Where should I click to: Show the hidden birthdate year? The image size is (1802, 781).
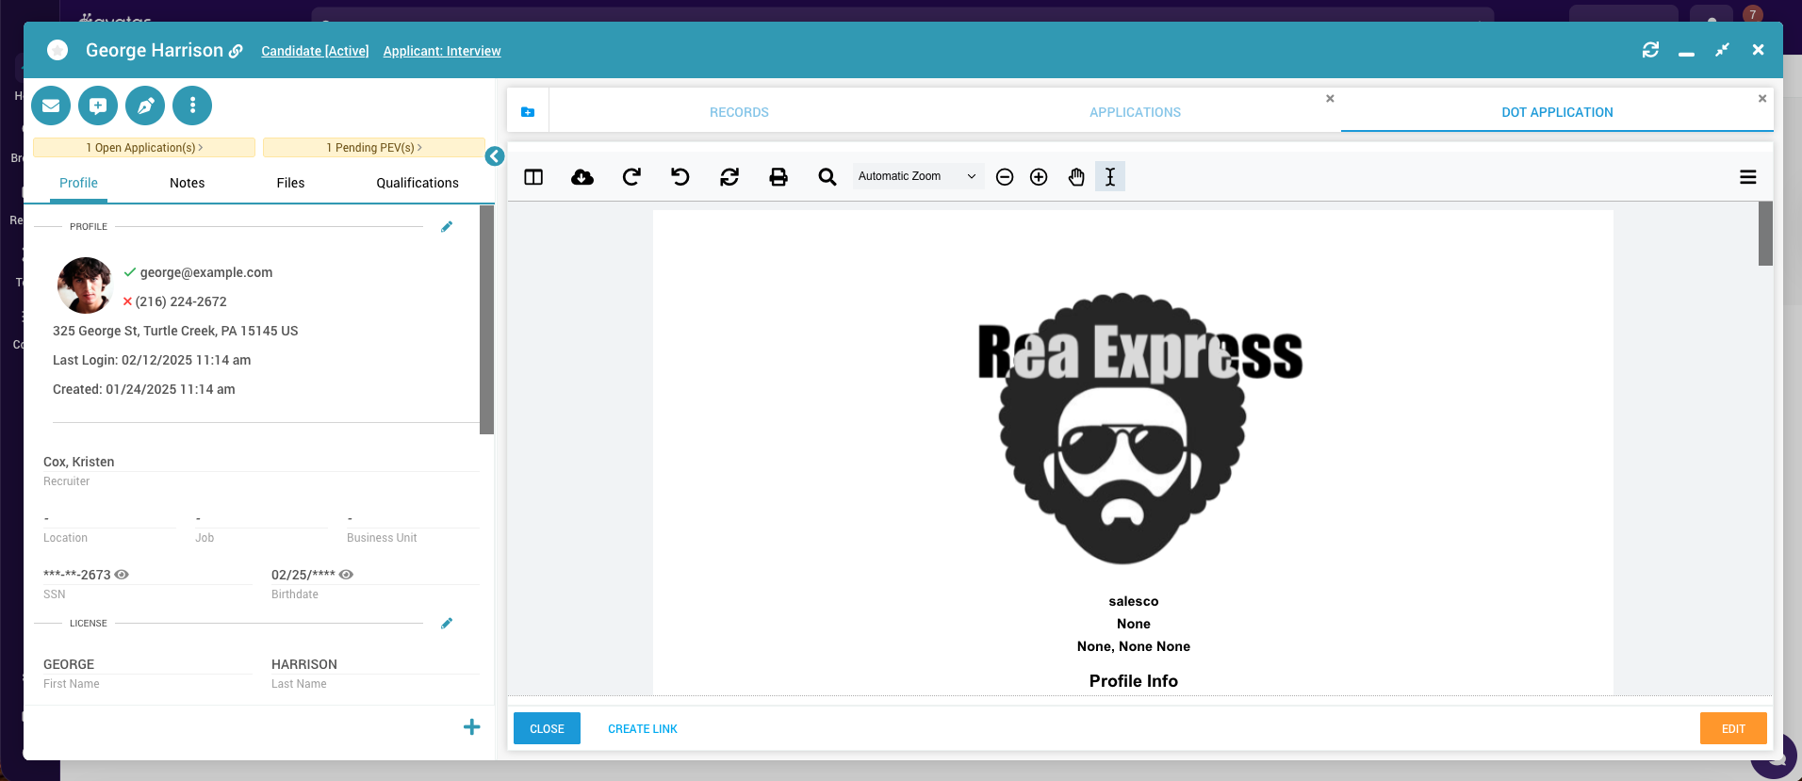(346, 575)
